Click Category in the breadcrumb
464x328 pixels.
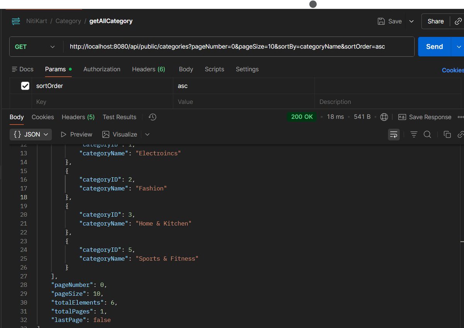coord(68,21)
